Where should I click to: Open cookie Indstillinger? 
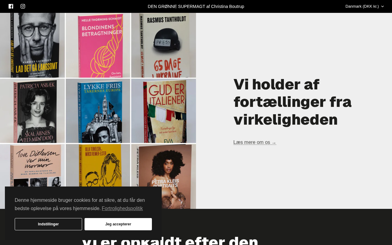[48, 224]
